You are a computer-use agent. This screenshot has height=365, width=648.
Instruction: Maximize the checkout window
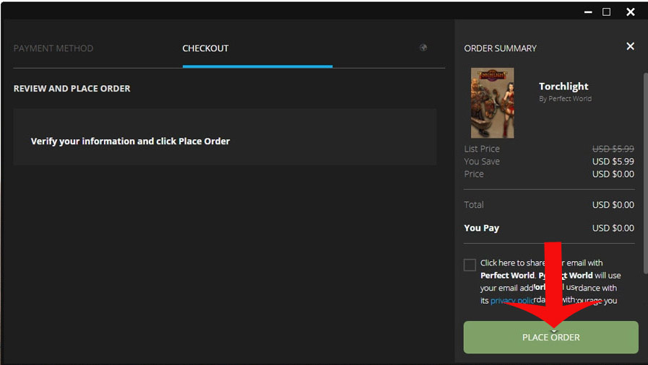pos(606,12)
